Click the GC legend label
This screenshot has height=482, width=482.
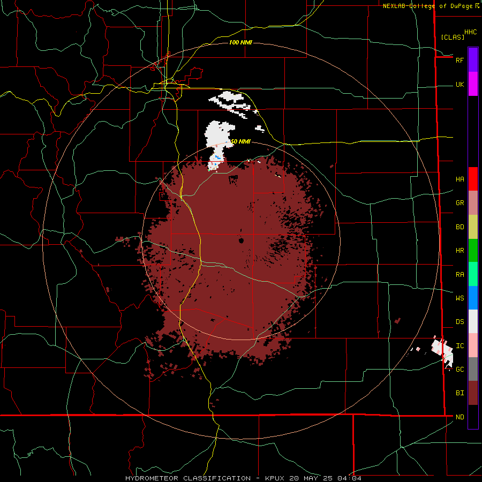(x=460, y=370)
